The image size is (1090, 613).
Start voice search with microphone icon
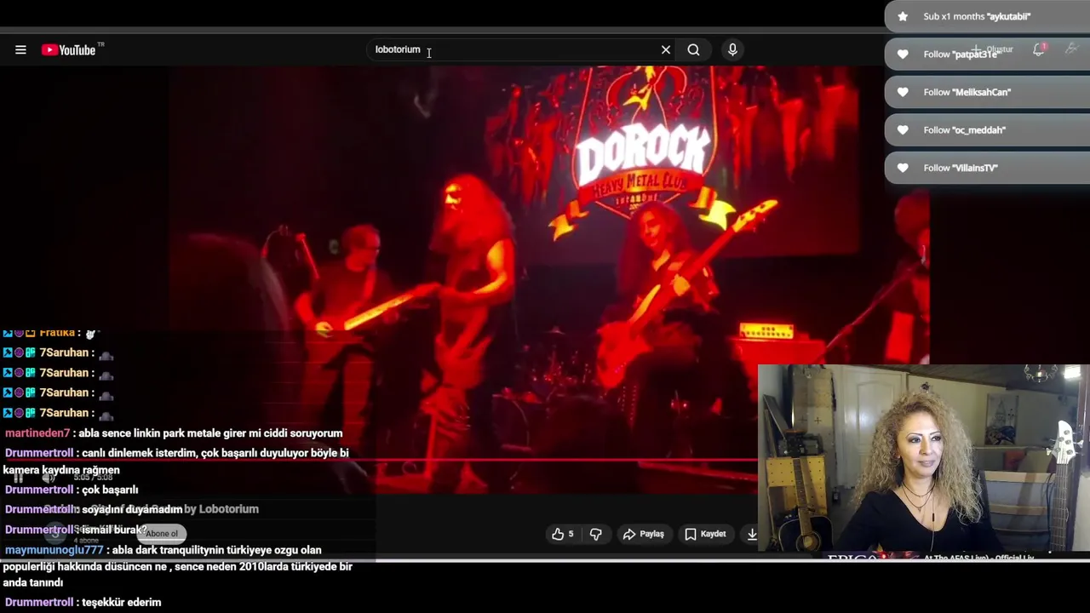click(x=732, y=50)
